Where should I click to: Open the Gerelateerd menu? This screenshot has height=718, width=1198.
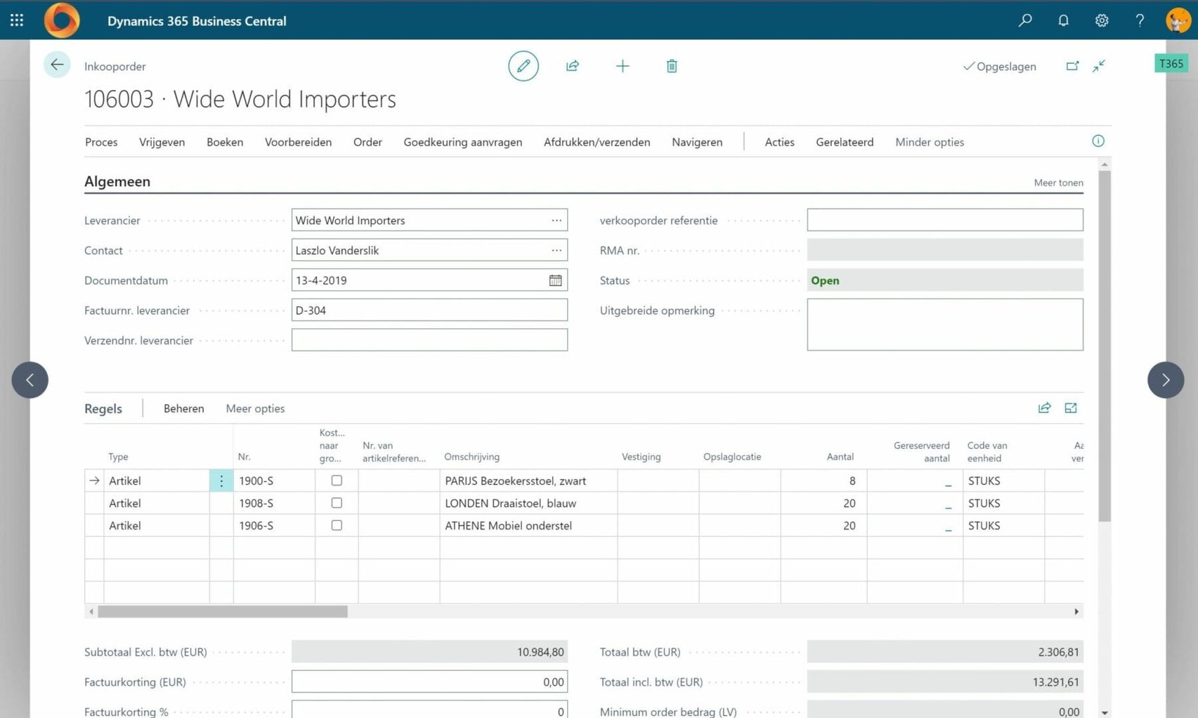(x=845, y=142)
